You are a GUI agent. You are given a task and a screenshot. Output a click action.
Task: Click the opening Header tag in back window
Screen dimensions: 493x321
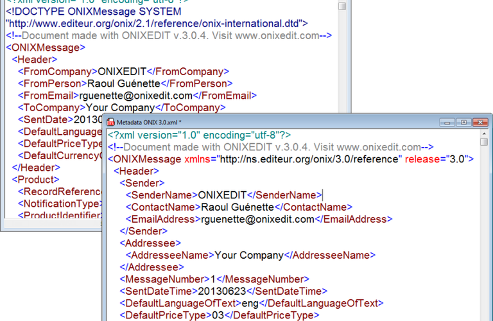point(35,60)
